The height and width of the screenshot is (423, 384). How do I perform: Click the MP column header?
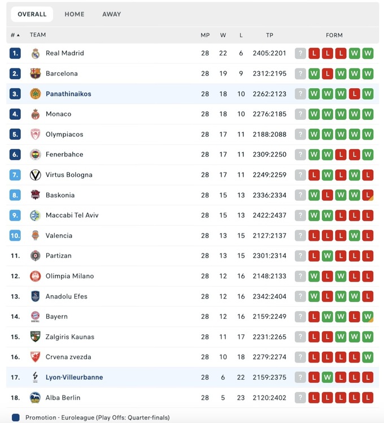(x=205, y=35)
